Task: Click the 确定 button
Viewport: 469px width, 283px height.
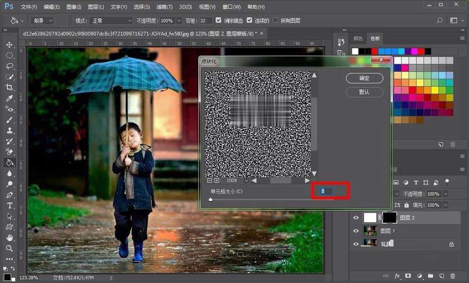Action: click(365, 78)
